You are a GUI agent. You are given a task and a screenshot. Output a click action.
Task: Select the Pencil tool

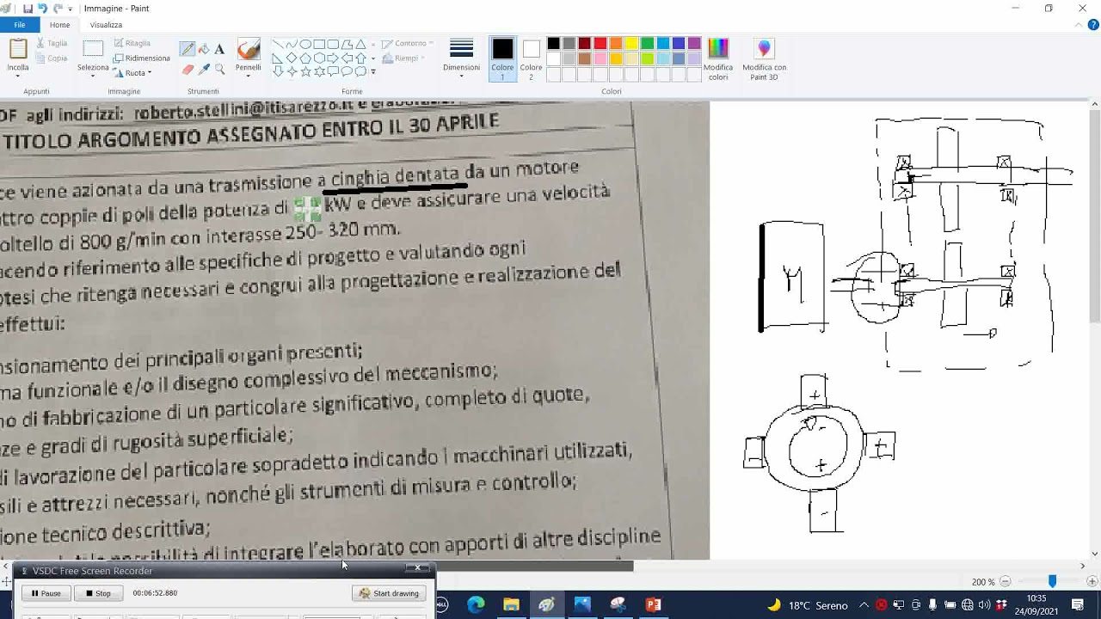187,49
